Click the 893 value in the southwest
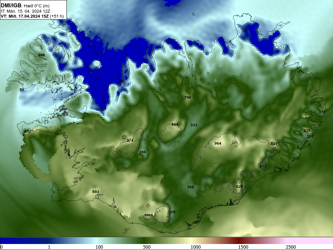This screenshot has width=333, height=250. point(96,192)
